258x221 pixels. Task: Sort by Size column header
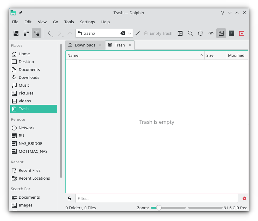click(x=215, y=56)
